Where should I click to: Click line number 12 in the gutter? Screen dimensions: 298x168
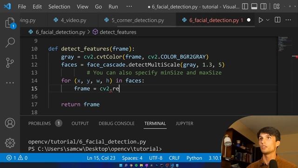(x=34, y=65)
